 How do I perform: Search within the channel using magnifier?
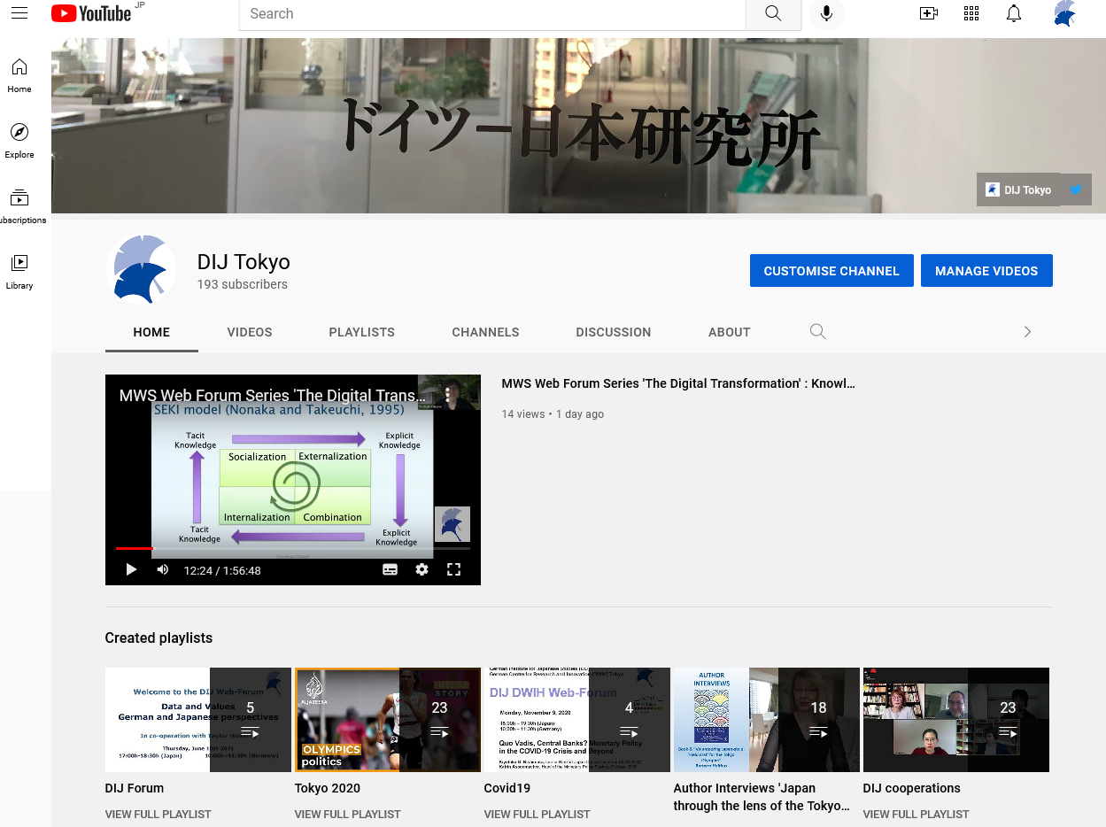tap(818, 331)
